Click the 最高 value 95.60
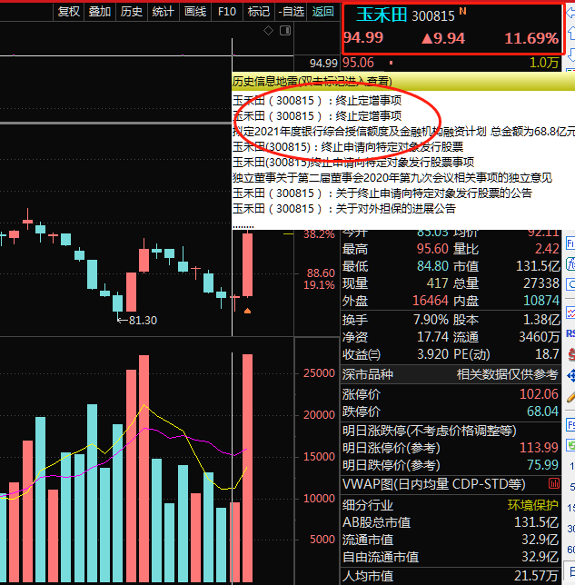 tap(432, 249)
